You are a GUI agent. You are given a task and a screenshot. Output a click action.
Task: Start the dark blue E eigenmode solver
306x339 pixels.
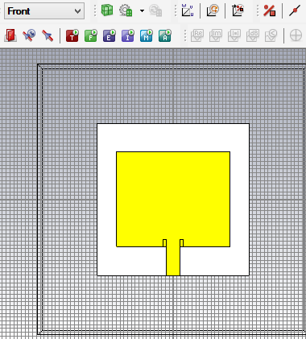click(110, 35)
